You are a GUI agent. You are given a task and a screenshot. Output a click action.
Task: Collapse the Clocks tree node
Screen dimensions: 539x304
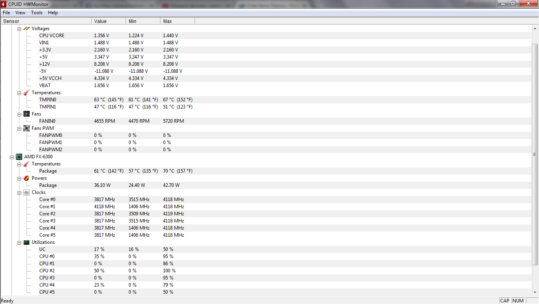tap(19, 192)
